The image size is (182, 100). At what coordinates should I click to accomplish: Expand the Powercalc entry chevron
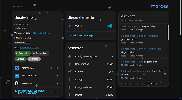[57, 84]
